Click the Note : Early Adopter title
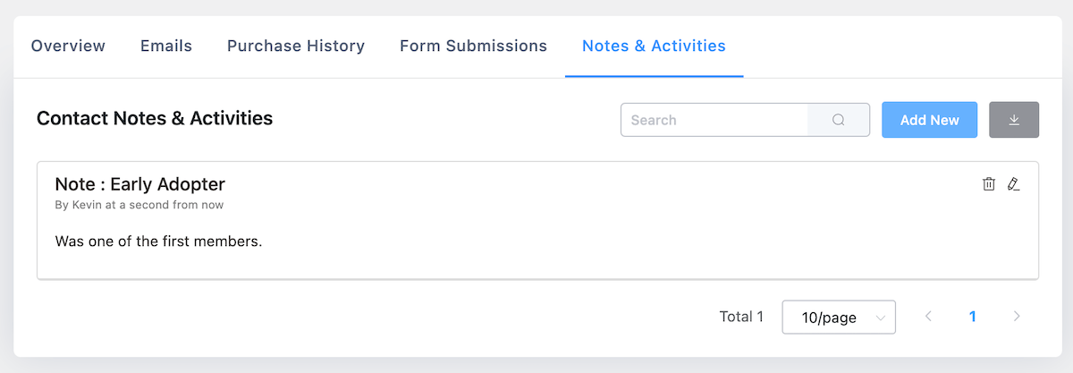1073x373 pixels. [140, 184]
